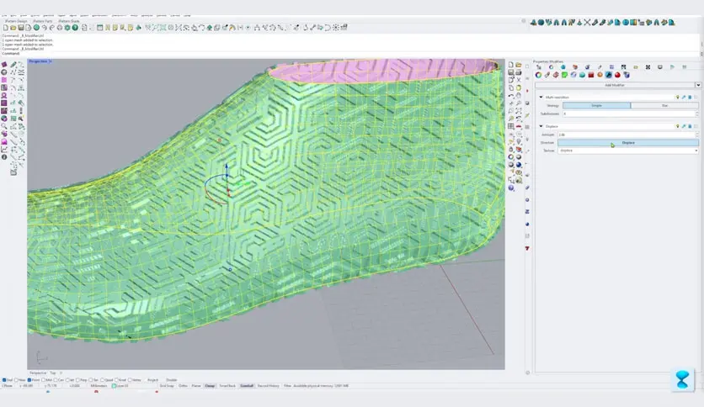Toggle the Multi-resolution modifier lightbulb

(x=678, y=98)
